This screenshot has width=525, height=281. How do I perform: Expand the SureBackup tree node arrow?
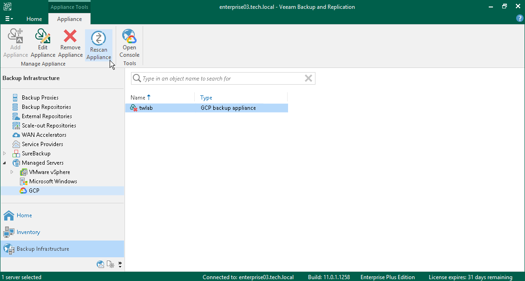(x=4, y=154)
